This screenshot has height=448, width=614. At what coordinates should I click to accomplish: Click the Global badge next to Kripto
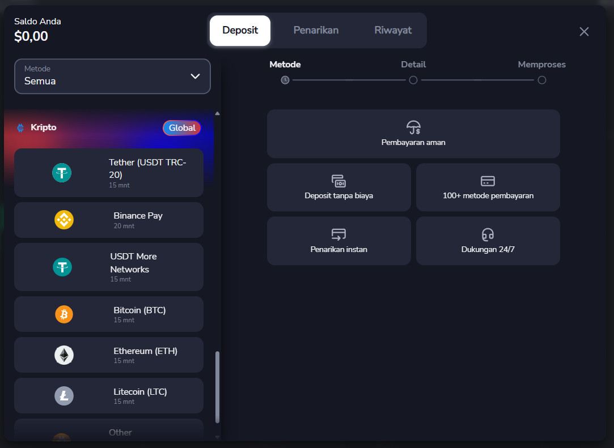tap(182, 128)
